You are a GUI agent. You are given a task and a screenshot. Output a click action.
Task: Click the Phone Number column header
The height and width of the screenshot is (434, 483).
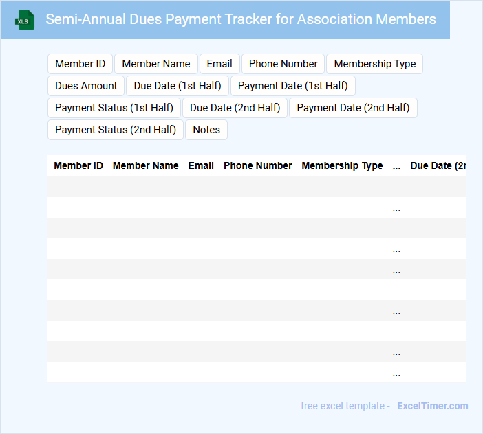[257, 165]
